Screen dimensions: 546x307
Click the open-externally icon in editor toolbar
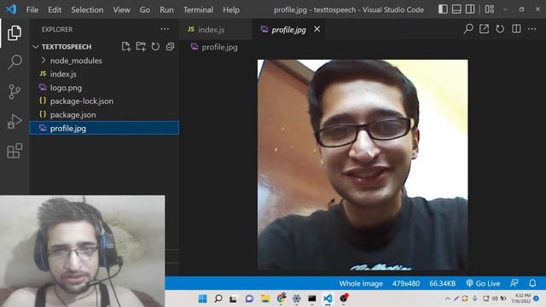point(484,29)
